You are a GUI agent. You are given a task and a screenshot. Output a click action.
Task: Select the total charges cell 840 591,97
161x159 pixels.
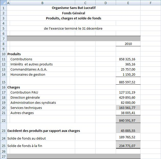click(x=127, y=120)
